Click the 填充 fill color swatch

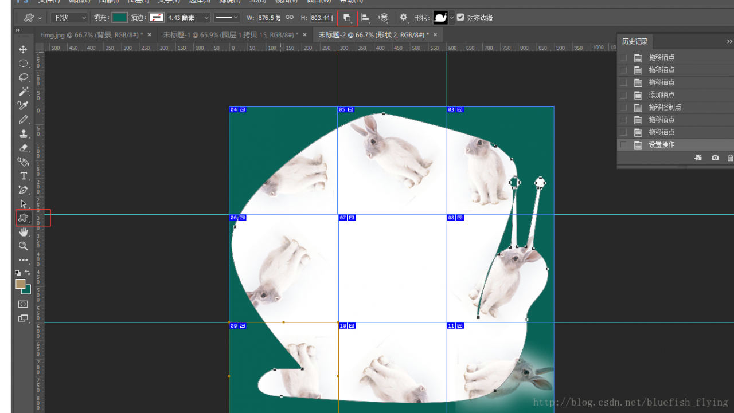[119, 18]
